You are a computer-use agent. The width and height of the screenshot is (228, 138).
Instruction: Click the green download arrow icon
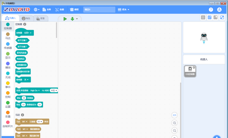[x=72, y=19]
